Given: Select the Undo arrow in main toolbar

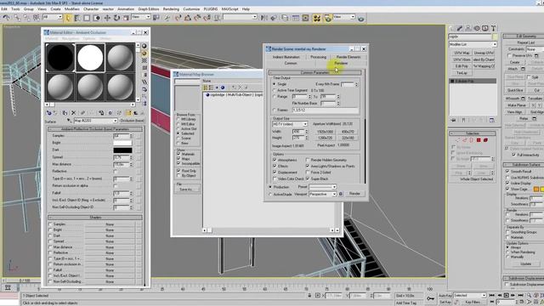Looking at the screenshot, I should pos(6,17).
